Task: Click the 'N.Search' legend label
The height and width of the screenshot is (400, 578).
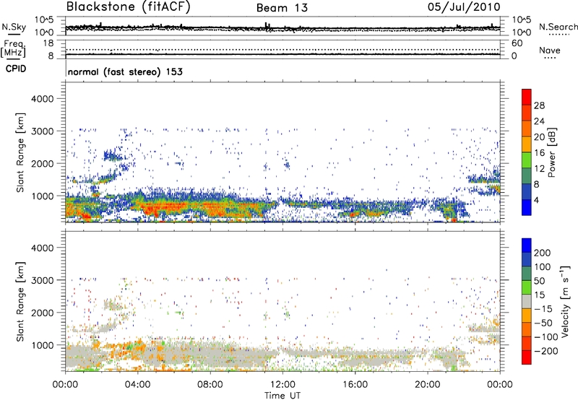Action: (x=558, y=27)
